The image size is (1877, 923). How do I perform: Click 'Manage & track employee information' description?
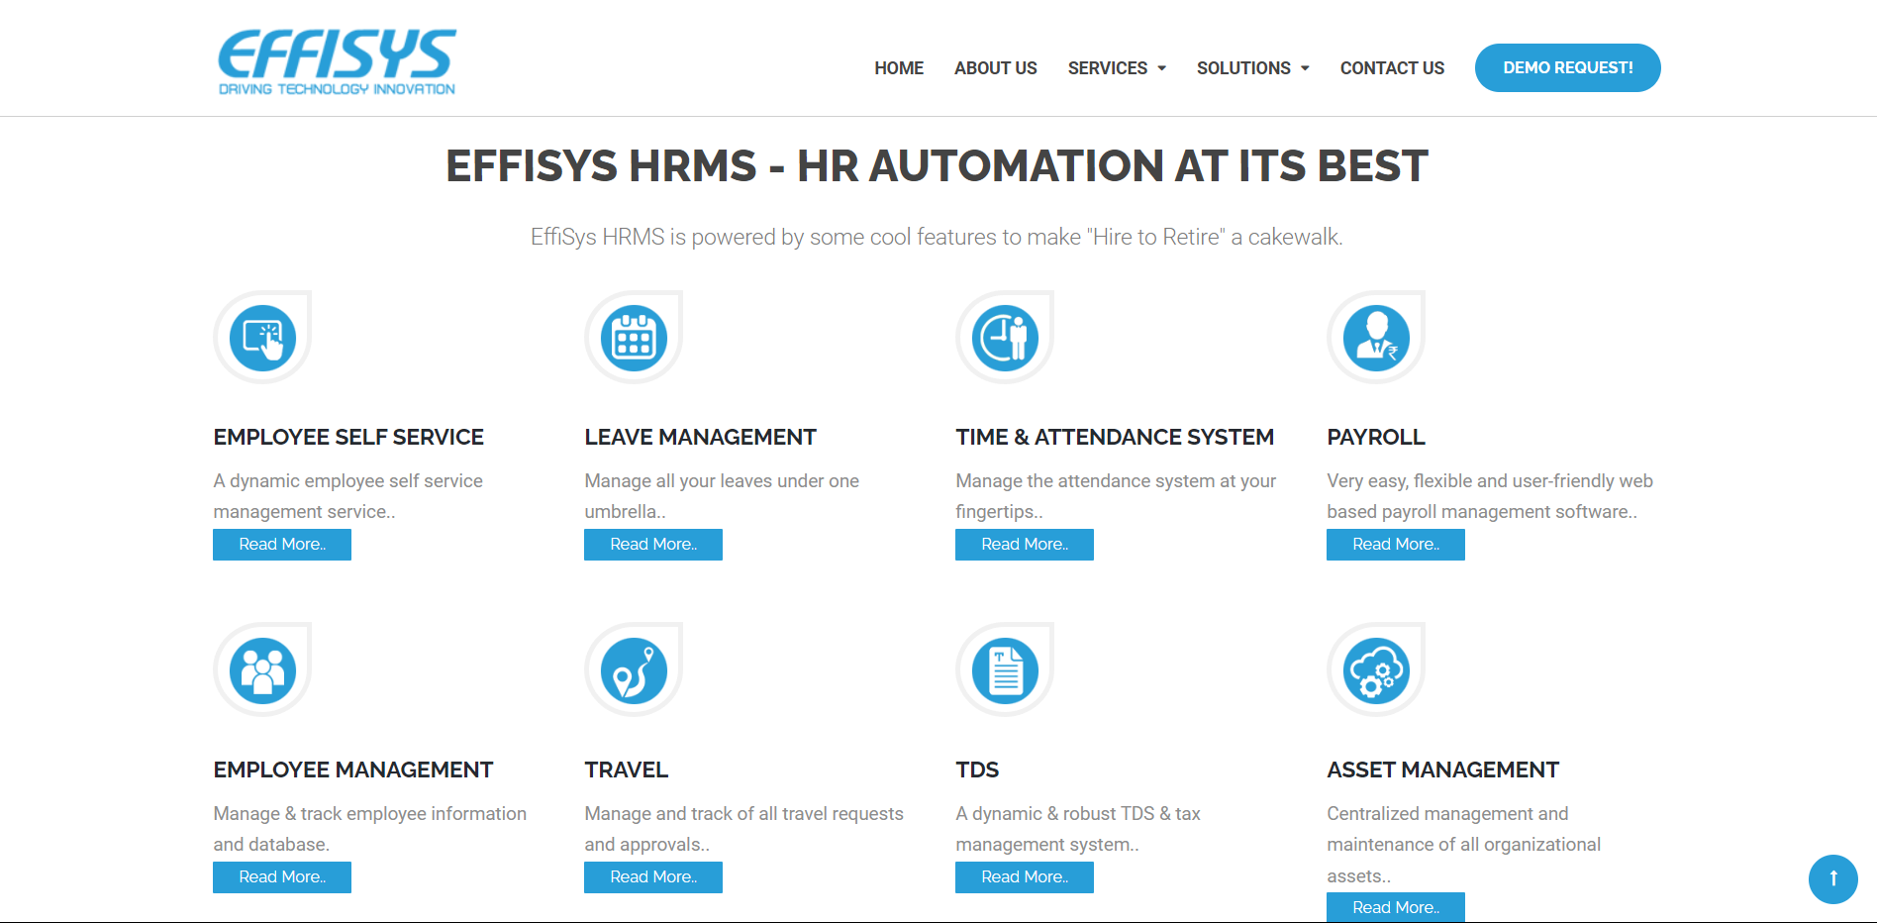click(369, 829)
